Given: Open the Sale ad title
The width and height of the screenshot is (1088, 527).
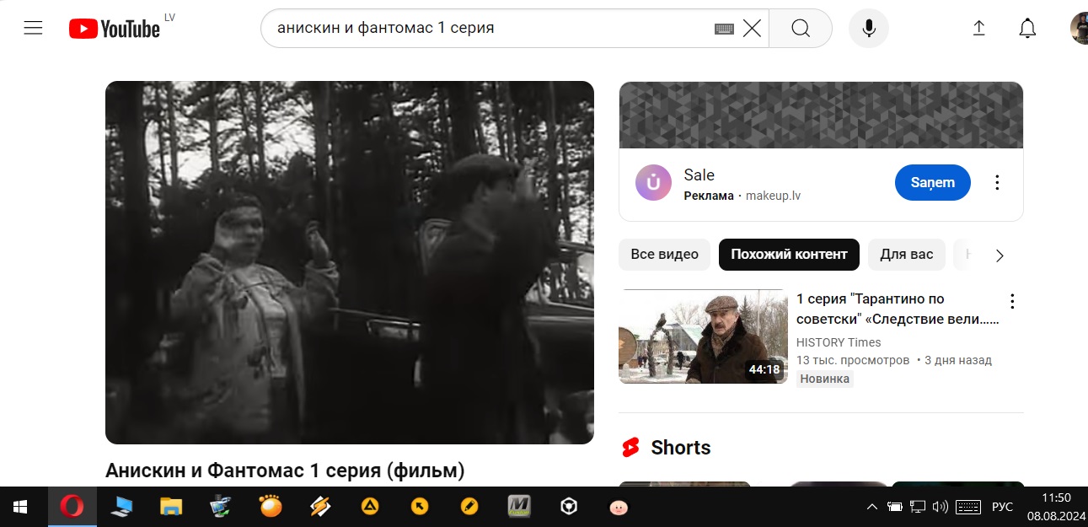Looking at the screenshot, I should click(699, 175).
